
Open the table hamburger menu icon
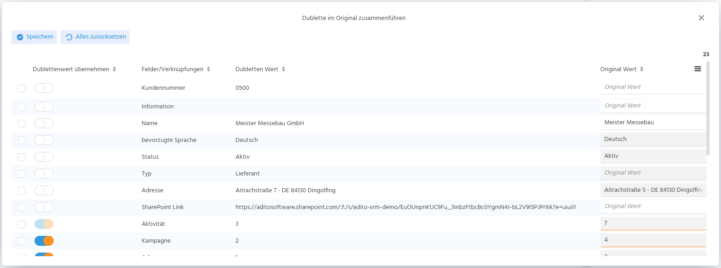697,69
